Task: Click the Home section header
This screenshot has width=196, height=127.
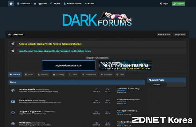Action: pos(76,82)
